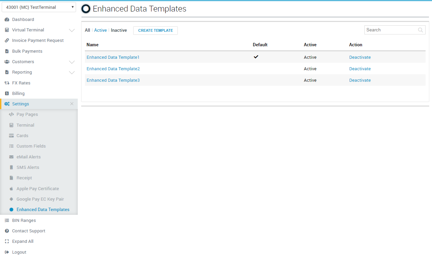Show Inactive templates filter

119,30
